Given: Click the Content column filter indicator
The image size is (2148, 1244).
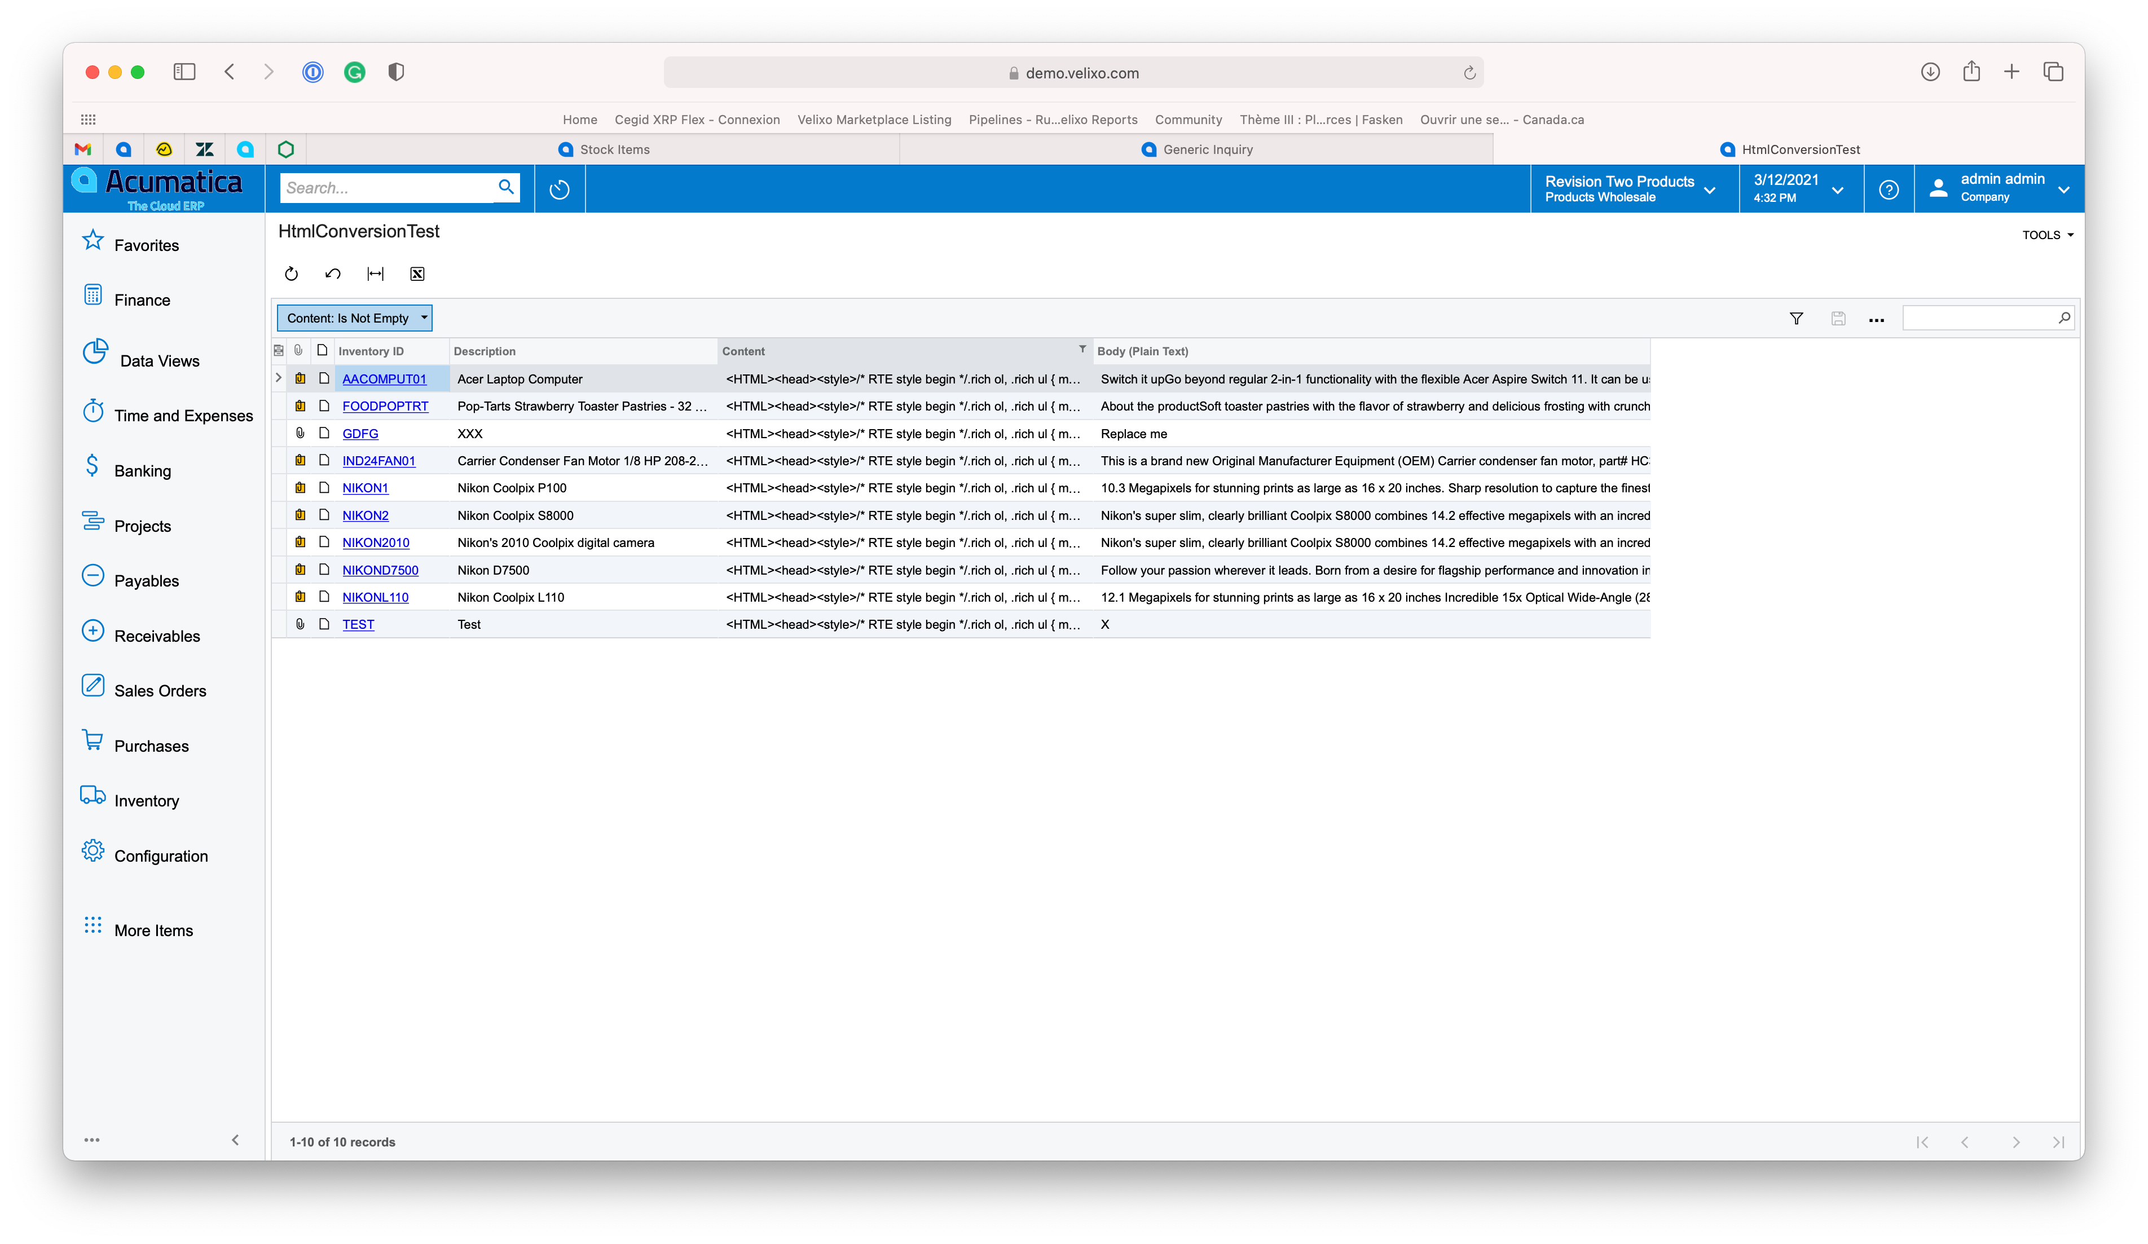Looking at the screenshot, I should (1082, 349).
